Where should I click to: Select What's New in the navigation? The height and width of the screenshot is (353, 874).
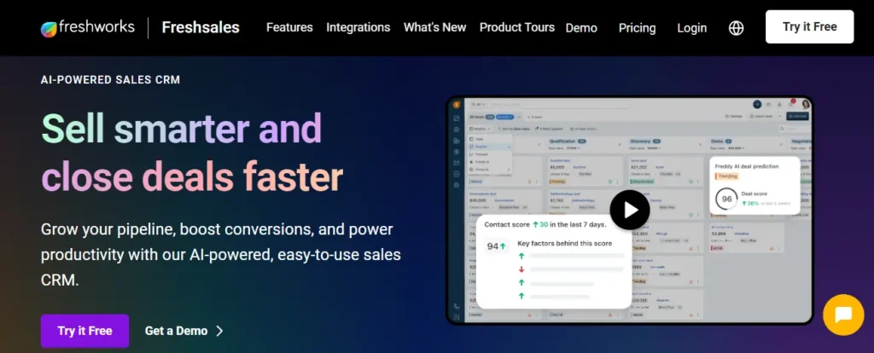434,27
